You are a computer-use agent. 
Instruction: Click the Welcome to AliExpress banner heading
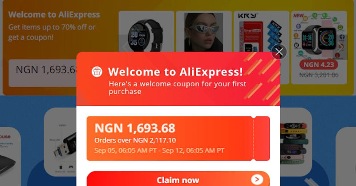54,15
